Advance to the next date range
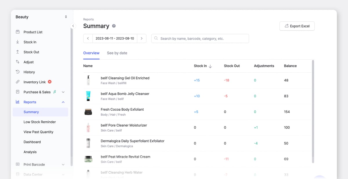The image size is (348, 179). tap(142, 38)
